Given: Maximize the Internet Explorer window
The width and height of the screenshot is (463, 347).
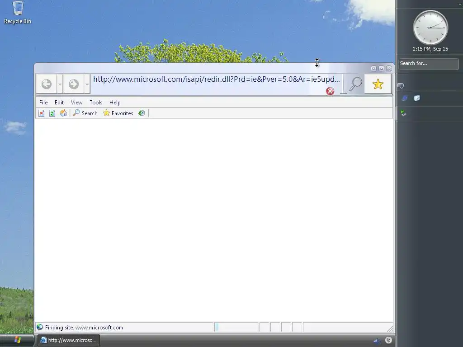Looking at the screenshot, I should [x=381, y=69].
